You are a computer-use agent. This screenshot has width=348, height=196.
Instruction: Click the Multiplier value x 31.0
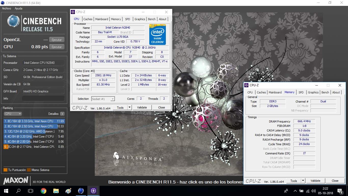tap(104, 80)
